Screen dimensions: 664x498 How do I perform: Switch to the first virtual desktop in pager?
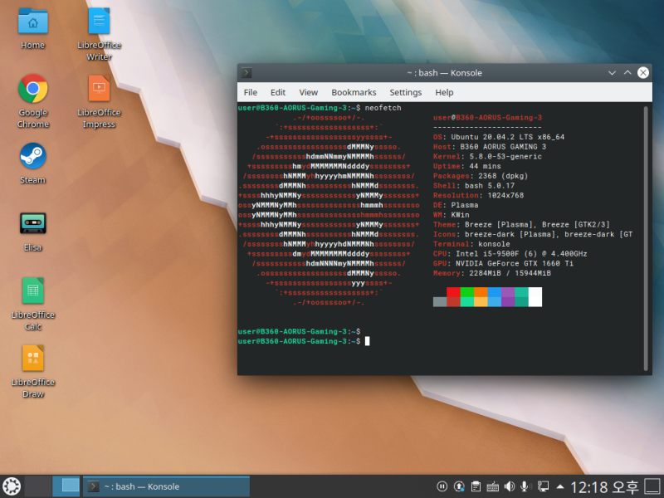point(38,486)
